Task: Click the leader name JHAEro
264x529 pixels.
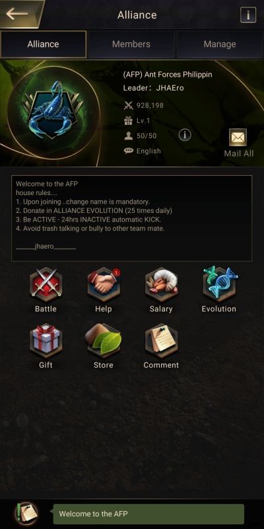Action: (170, 89)
